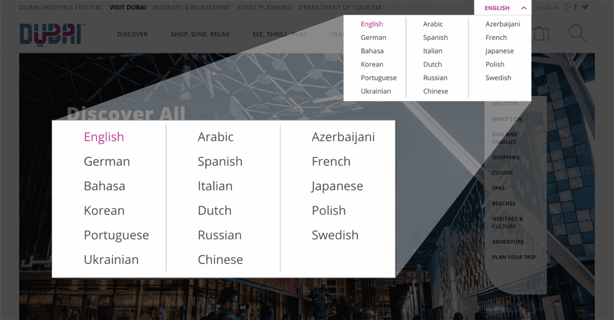Image resolution: width=614 pixels, height=320 pixels.
Task: Select Azerbaijani in the header language dropdown
Action: 503,24
